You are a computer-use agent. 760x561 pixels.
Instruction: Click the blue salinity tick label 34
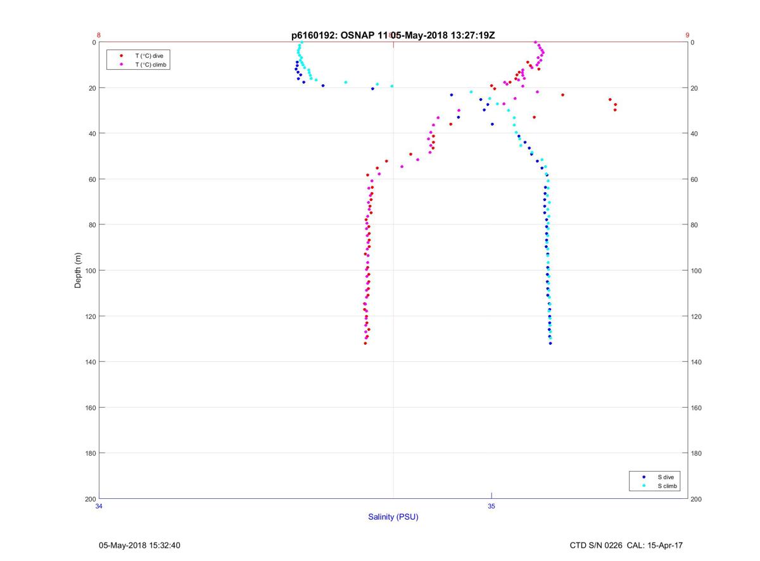coord(99,506)
